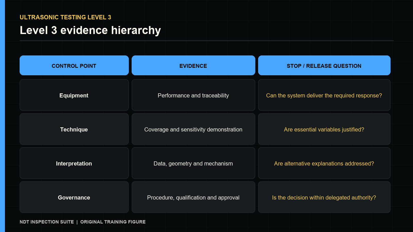The width and height of the screenshot is (413, 232).
Task: Click the EVIDENCE column header
Action: [x=193, y=65]
